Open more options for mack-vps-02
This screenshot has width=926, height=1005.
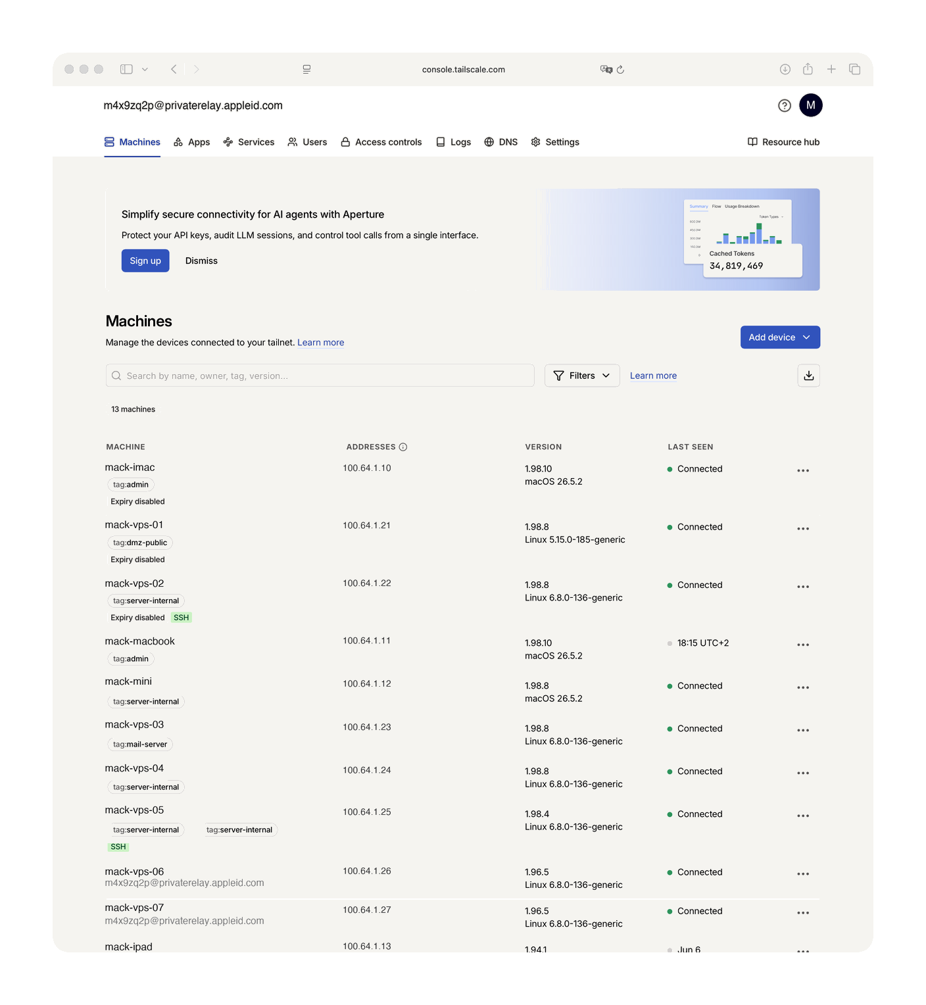click(x=803, y=587)
